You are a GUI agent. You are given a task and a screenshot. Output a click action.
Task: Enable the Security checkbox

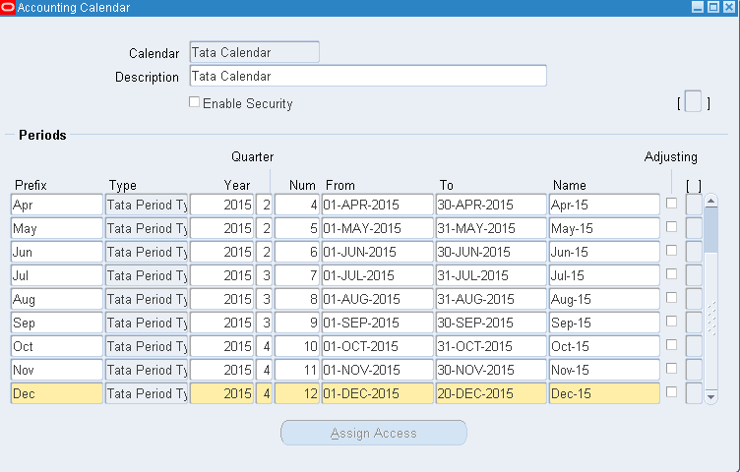(x=195, y=102)
